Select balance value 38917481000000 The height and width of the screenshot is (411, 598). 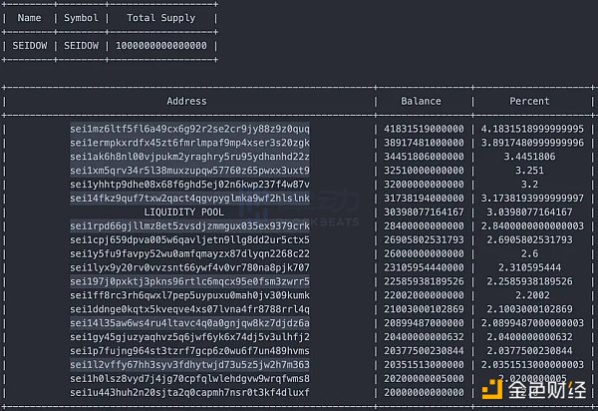click(424, 143)
